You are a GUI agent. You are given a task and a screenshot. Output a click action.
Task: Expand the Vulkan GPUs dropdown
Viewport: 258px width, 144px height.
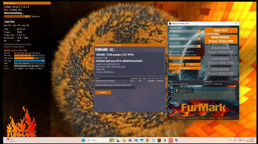[x=199, y=46]
